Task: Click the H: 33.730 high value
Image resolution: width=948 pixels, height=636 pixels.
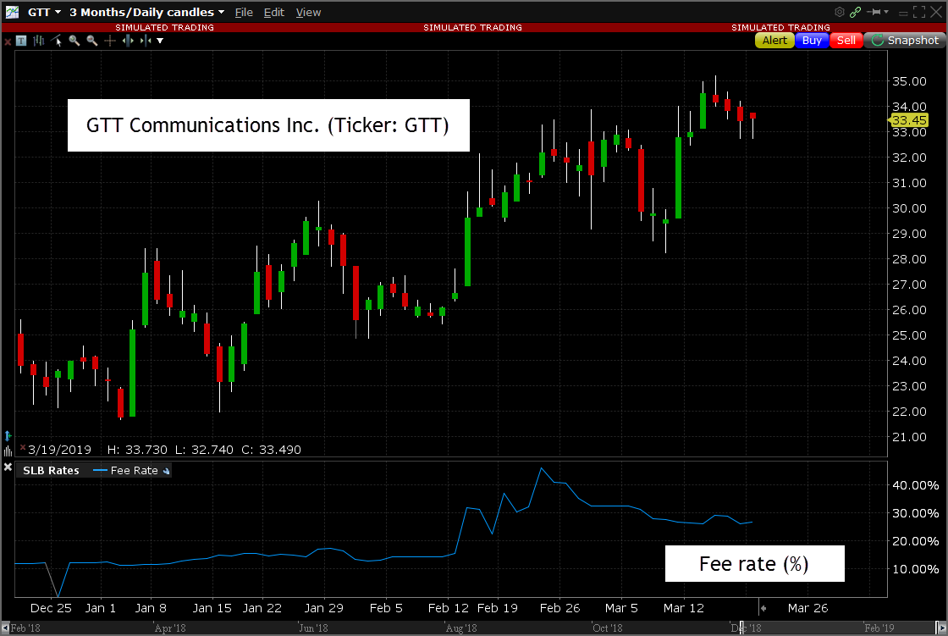Action: click(137, 450)
